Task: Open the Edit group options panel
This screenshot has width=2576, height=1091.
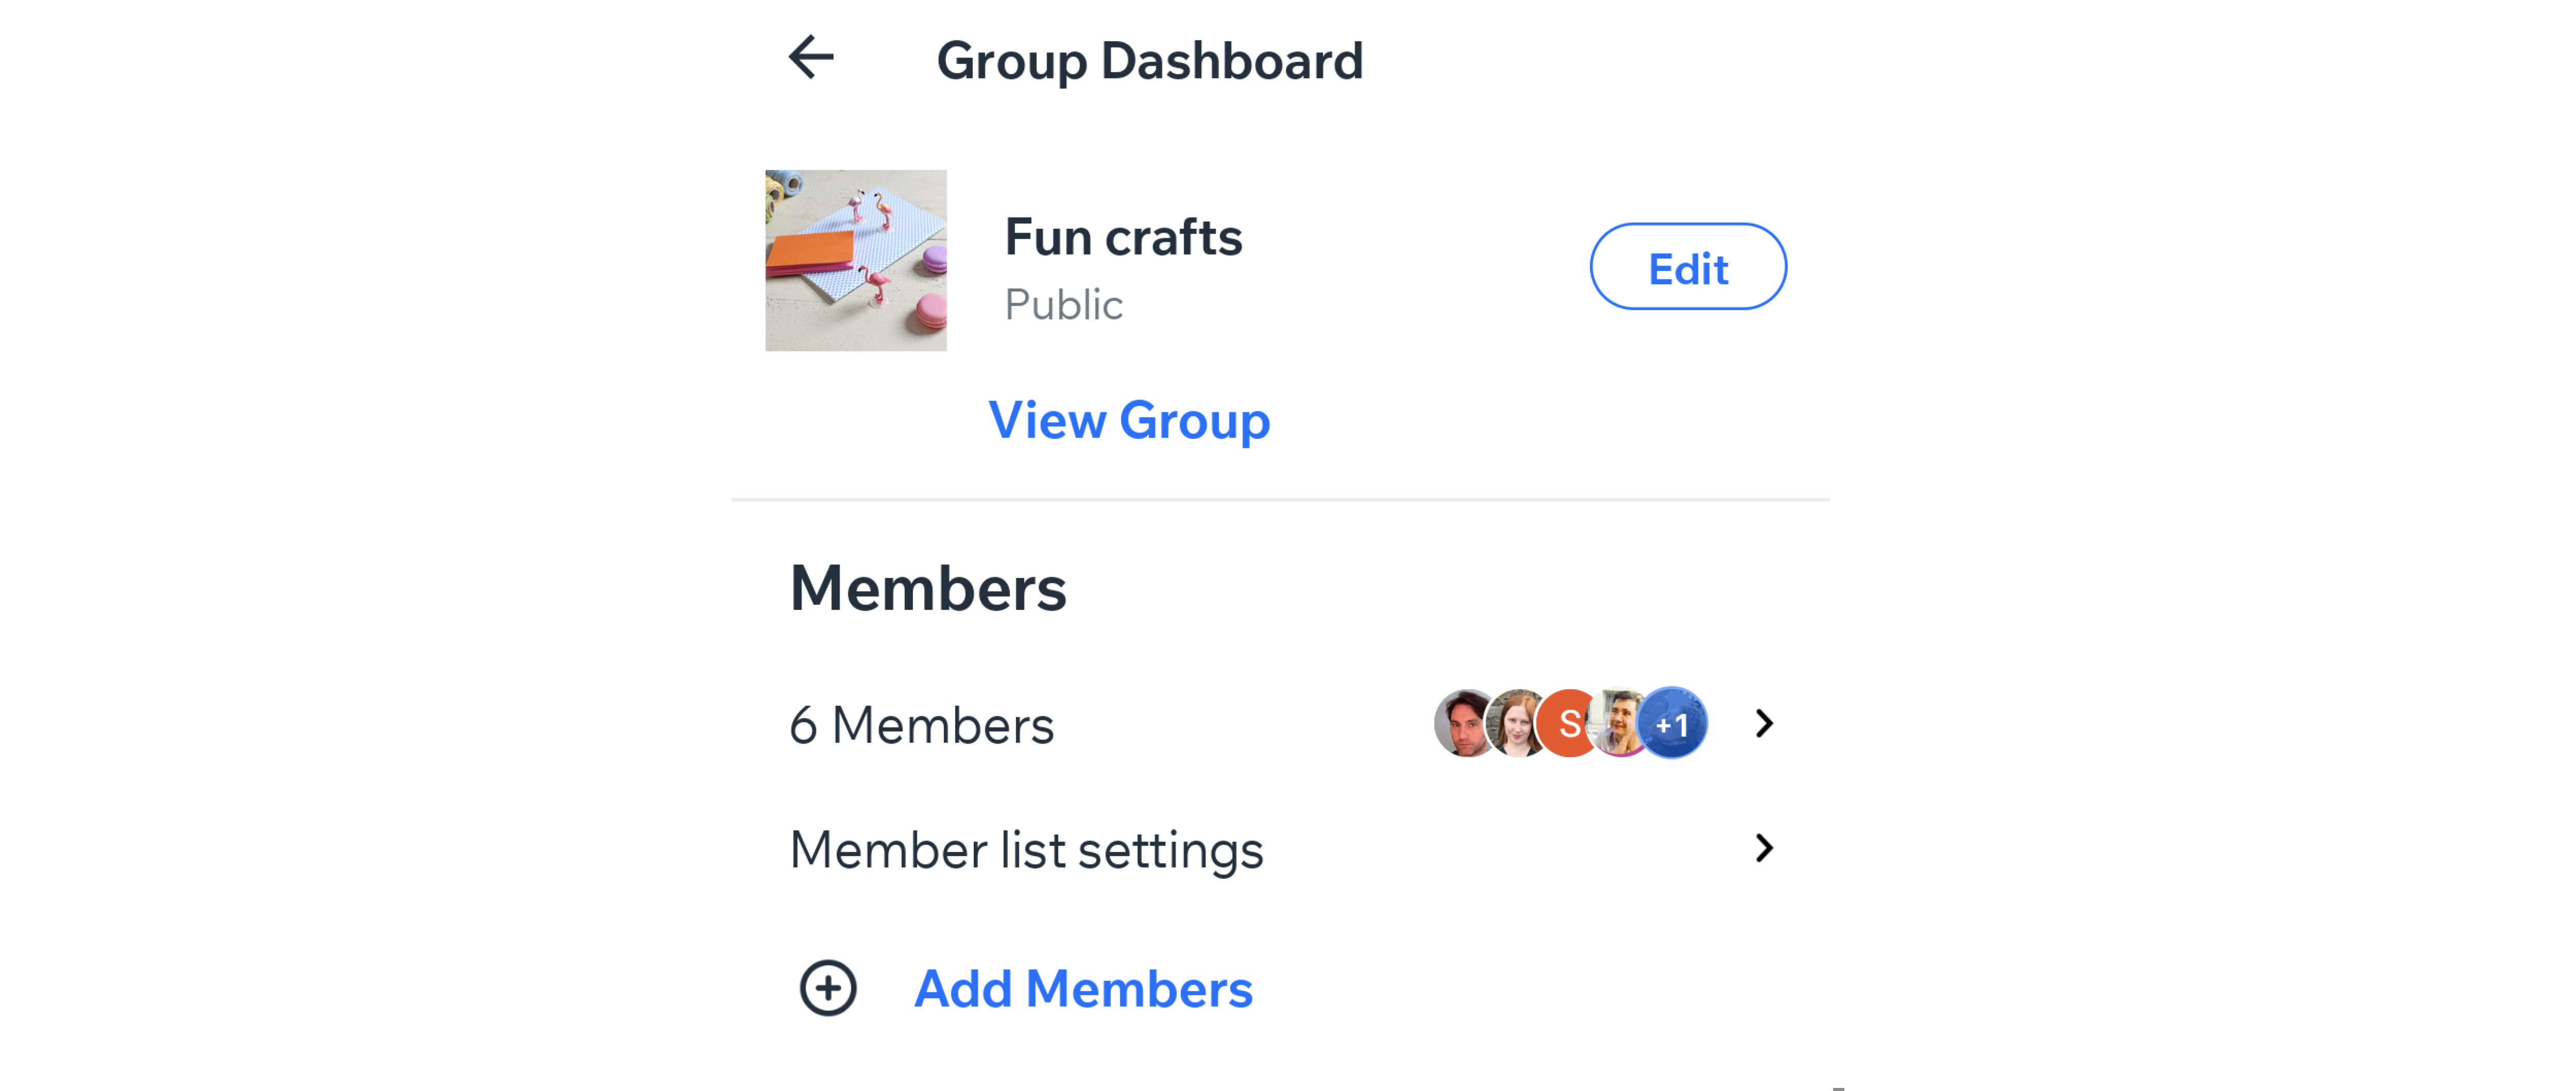Action: pyautogui.click(x=1689, y=268)
